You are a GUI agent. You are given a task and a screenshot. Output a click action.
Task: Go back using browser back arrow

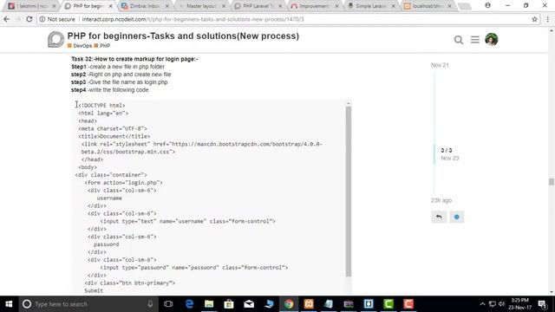click(x=7, y=19)
